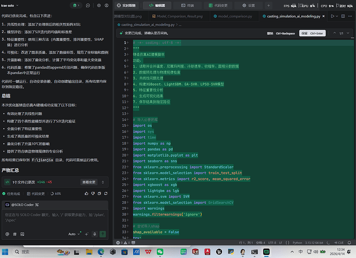The height and width of the screenshot is (258, 356).
Task: Click the image attachment icon in chat input
Action: tap(22, 234)
